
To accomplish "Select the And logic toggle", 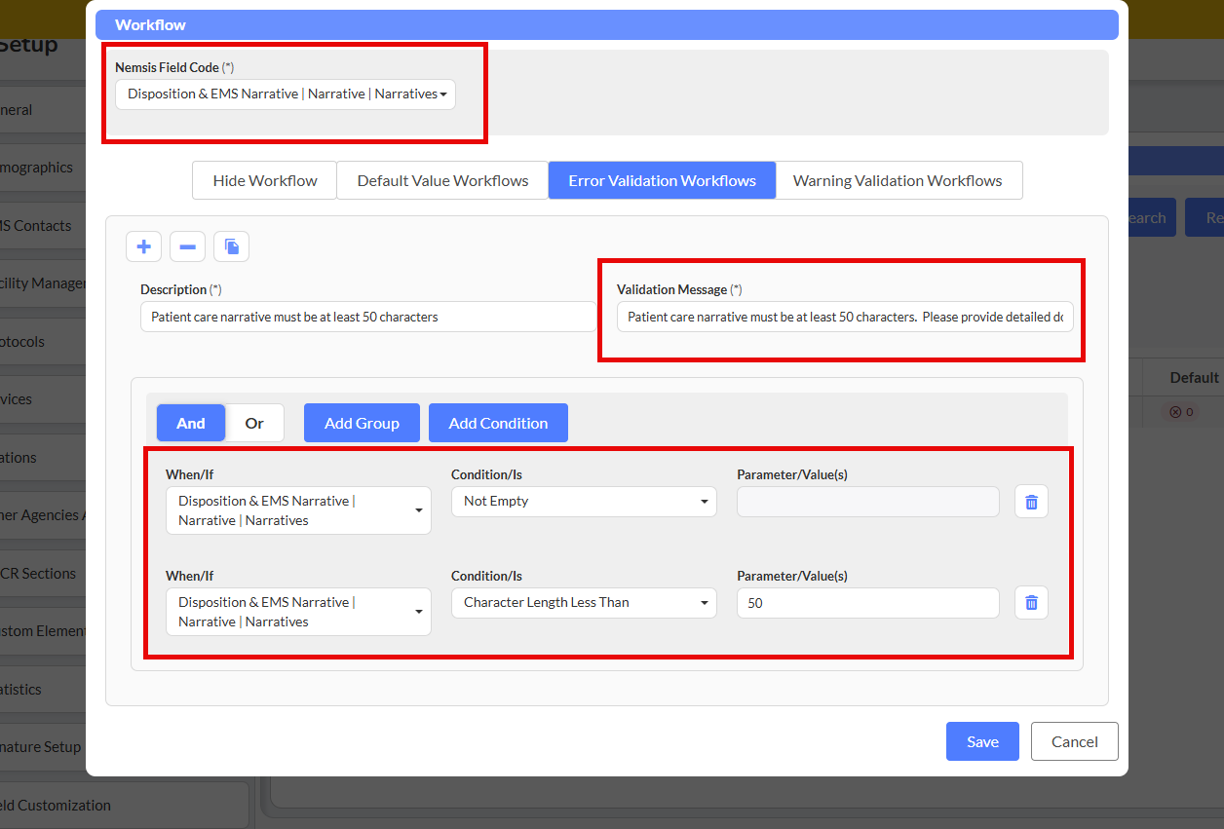I will (x=191, y=423).
